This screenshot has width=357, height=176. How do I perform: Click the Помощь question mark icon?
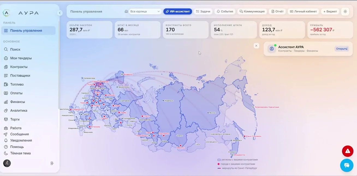[x=6, y=147]
